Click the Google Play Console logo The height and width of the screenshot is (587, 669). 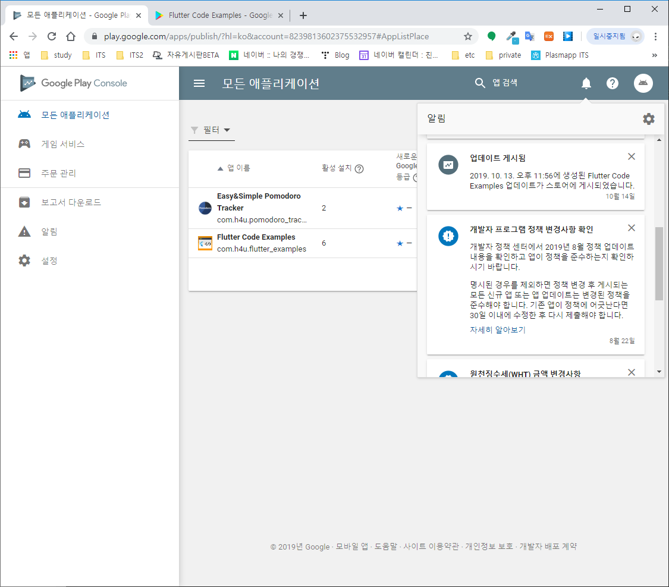(x=73, y=83)
